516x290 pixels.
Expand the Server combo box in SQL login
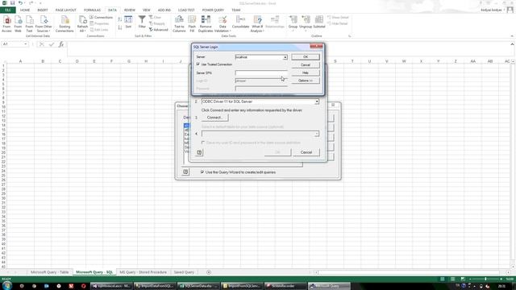285,57
